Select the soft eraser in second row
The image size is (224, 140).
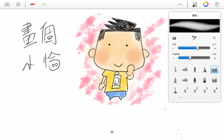pyautogui.click(x=214, y=80)
